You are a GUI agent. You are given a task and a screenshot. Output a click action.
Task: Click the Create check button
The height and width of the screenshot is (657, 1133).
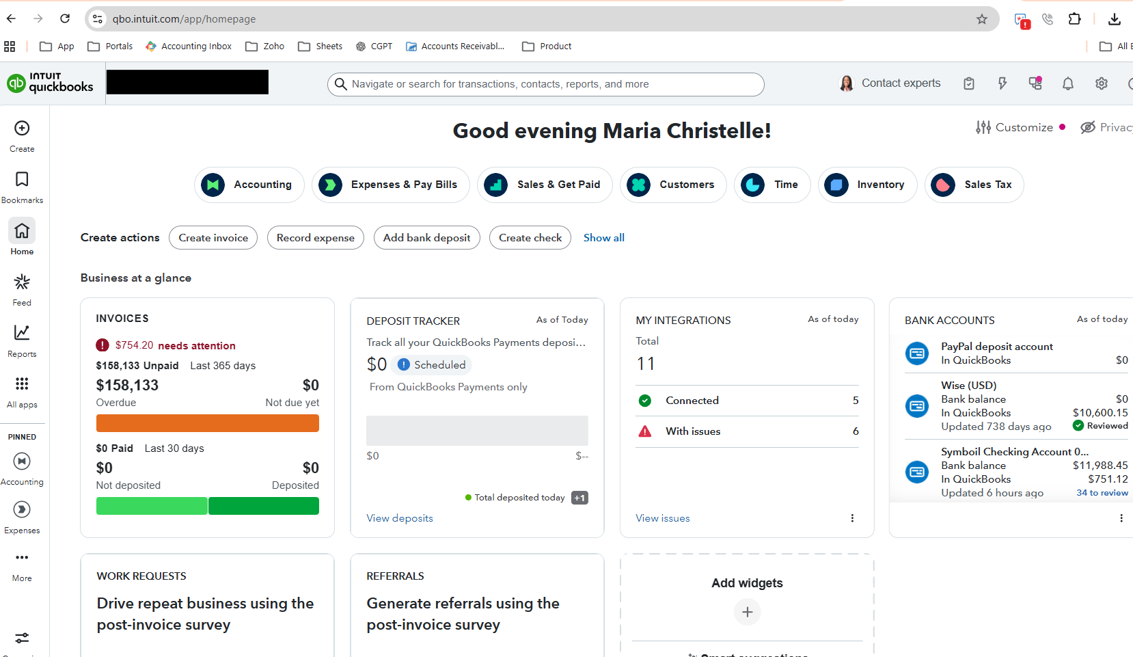530,238
